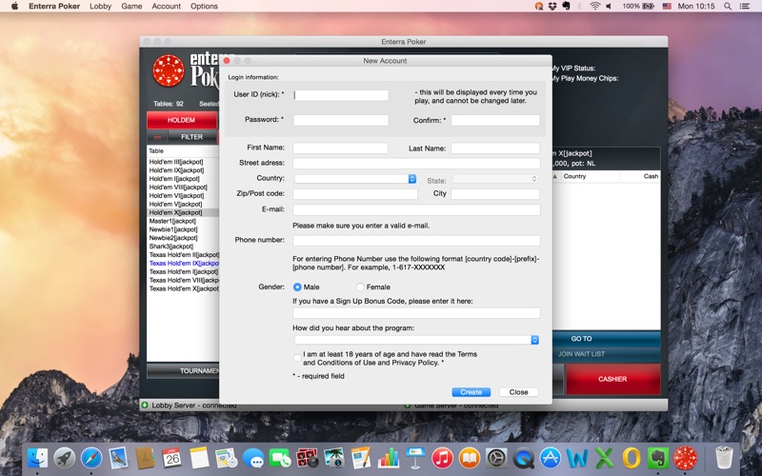Image resolution: width=762 pixels, height=476 pixels.
Task: Open the Game menu
Action: coord(131,7)
